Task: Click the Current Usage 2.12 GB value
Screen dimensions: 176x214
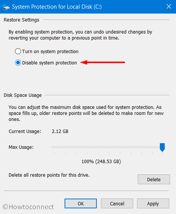Action: tap(60, 131)
